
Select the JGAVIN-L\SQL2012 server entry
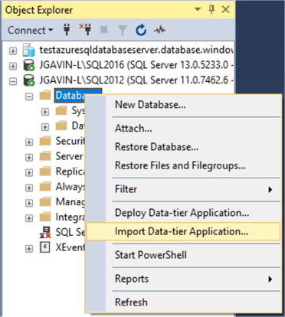pos(136,80)
